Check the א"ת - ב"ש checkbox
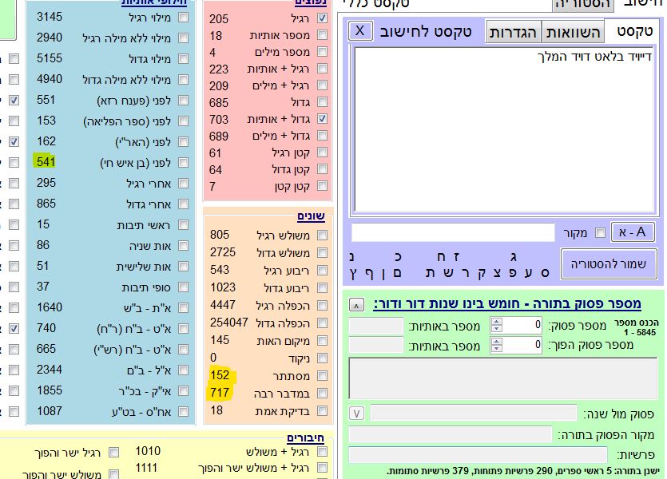 183,307
